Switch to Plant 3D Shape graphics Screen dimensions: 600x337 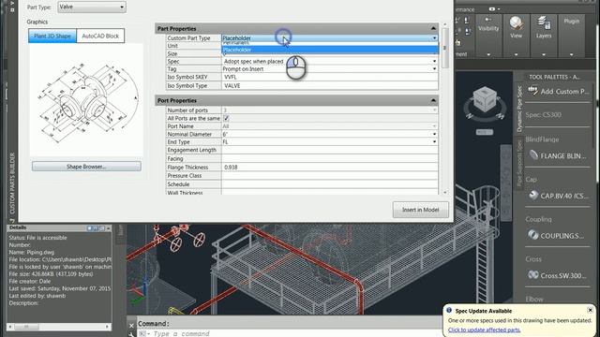click(x=52, y=36)
